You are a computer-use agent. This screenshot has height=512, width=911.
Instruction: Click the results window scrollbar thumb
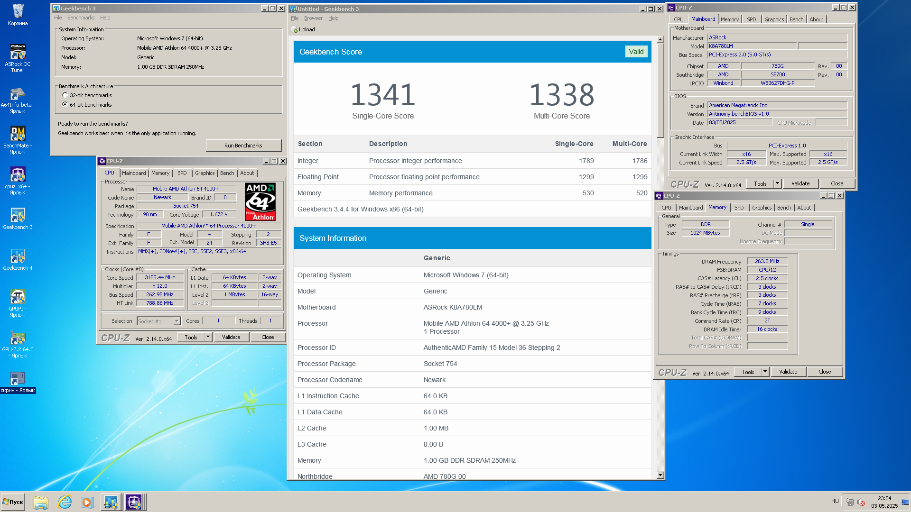pyautogui.click(x=660, y=90)
